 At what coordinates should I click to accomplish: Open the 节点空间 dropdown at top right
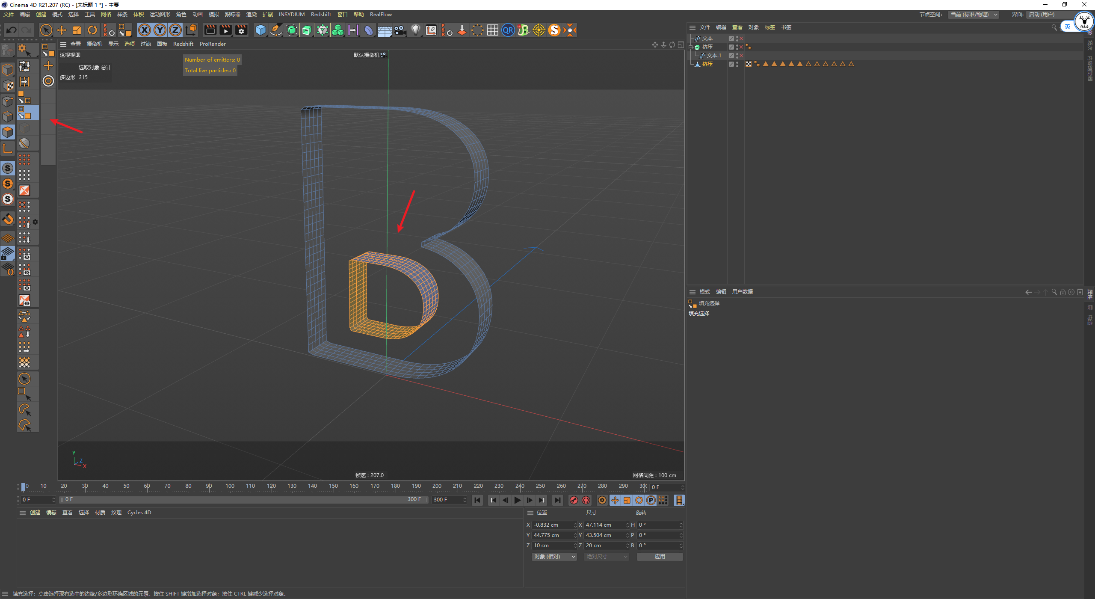(x=973, y=15)
